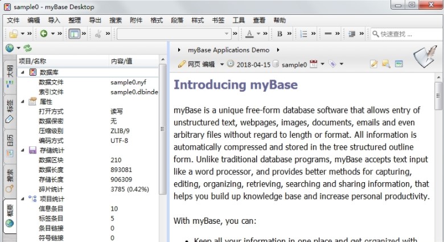Toggle bold formatting
Screen dimensions: 444x242
(x=279, y=34)
